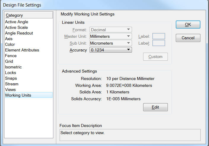Open the Master Unit Millimeters dropdown
Image resolution: width=209 pixels, height=146 pixels.
coord(111,36)
